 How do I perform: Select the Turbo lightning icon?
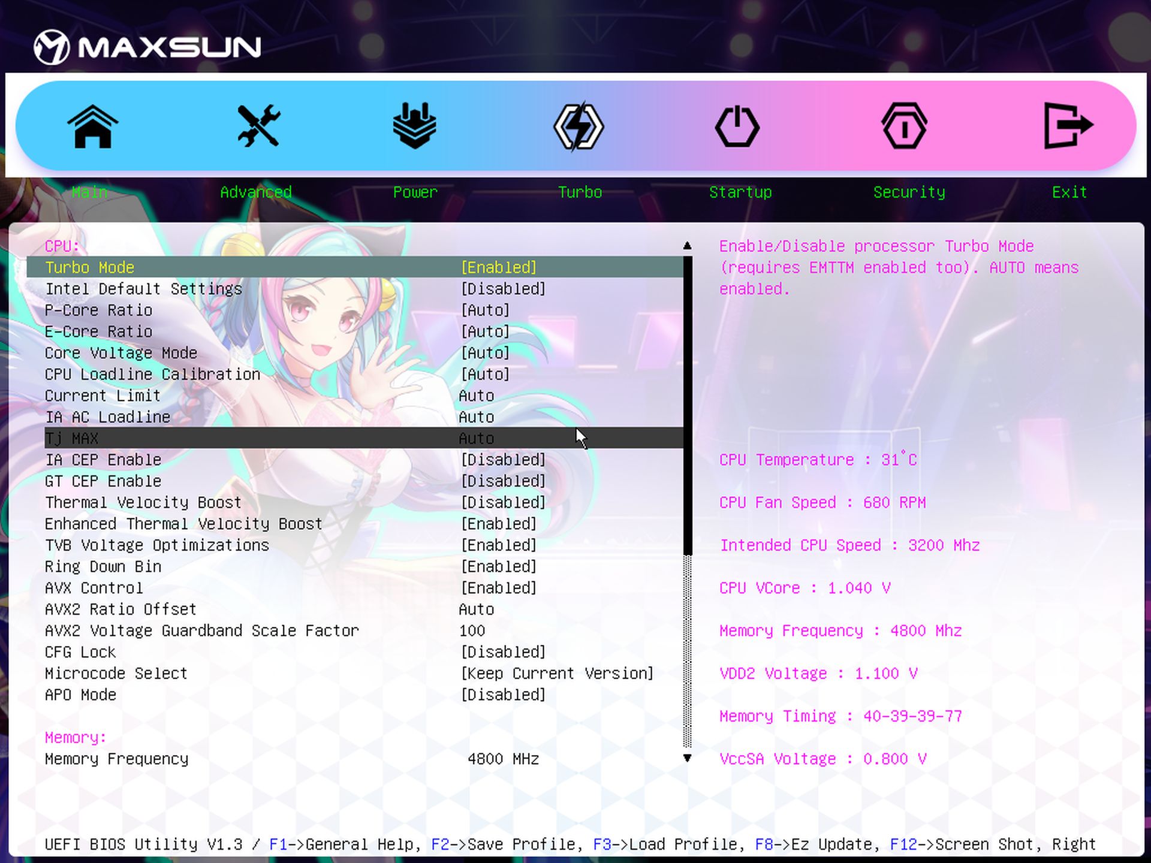click(578, 126)
